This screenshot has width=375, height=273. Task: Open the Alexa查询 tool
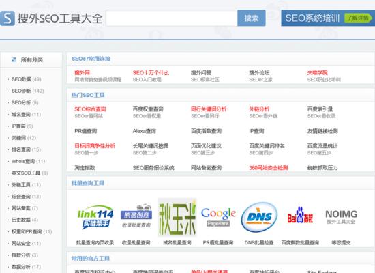145,131
